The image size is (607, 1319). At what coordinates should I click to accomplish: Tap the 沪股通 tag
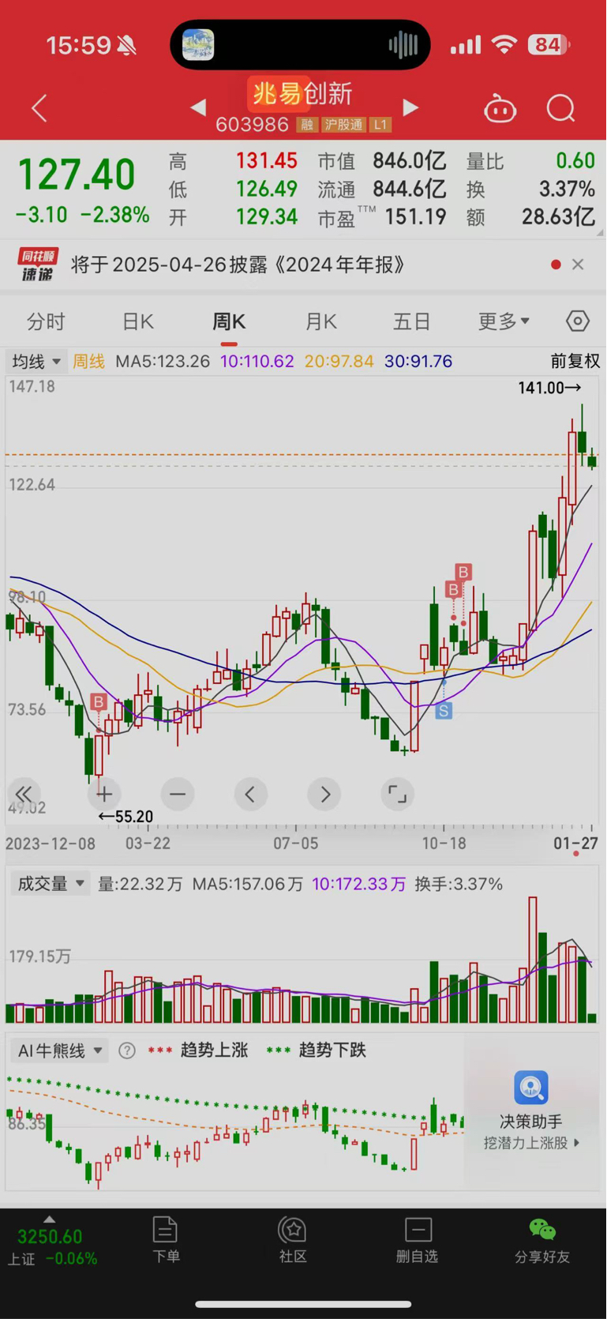click(x=343, y=125)
